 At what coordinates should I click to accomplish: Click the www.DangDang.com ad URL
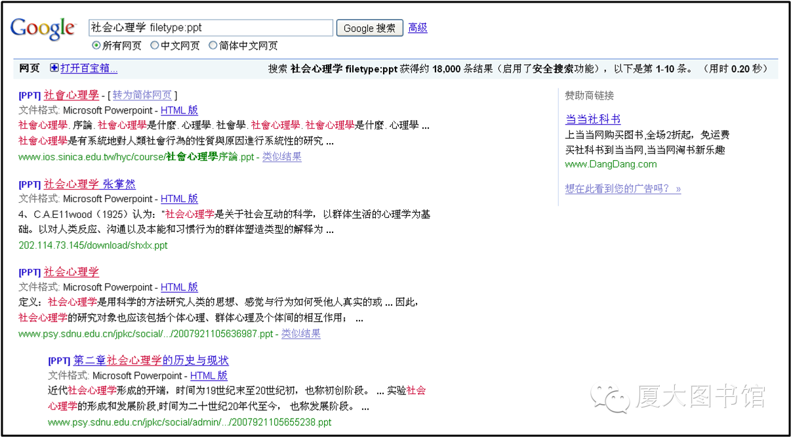(x=611, y=165)
